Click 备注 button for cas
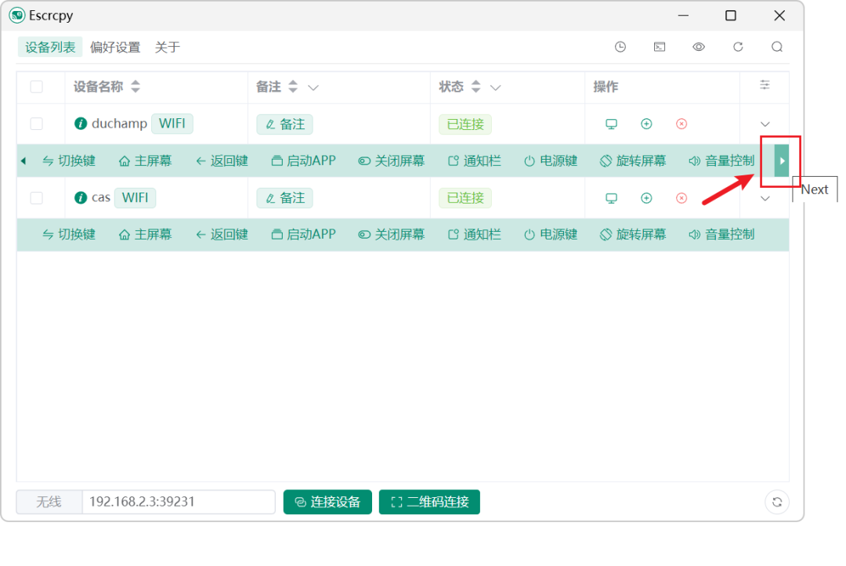The height and width of the screenshot is (566, 846). pos(285,198)
